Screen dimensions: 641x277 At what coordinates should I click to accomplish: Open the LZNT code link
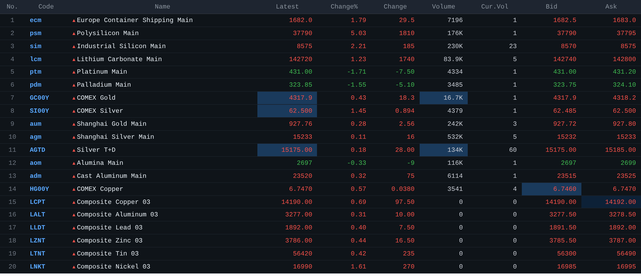tap(38, 241)
